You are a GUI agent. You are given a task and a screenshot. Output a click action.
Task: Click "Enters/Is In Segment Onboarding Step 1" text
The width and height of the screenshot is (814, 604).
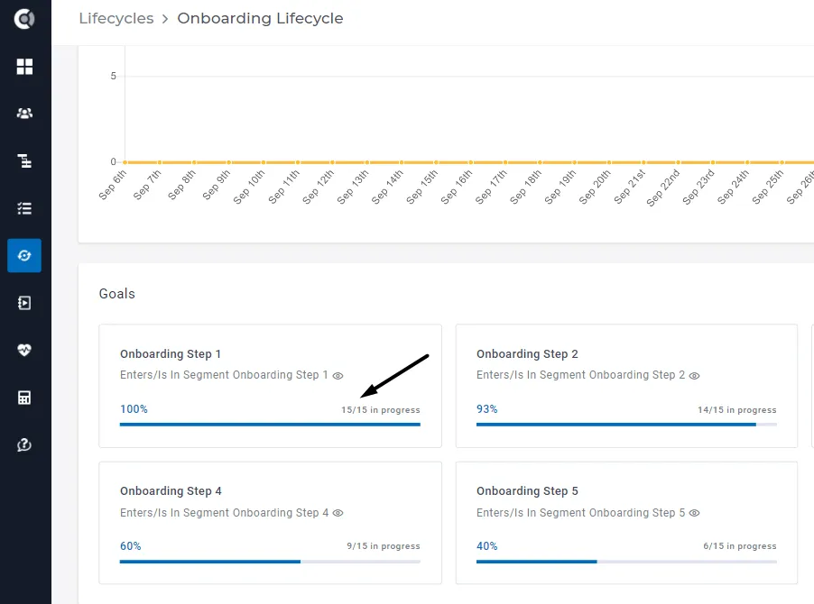[224, 375]
